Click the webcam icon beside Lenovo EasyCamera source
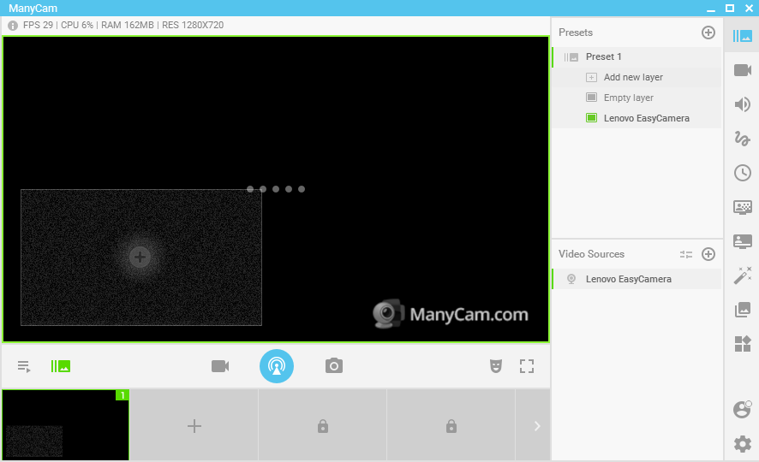This screenshot has width=759, height=462. point(571,279)
